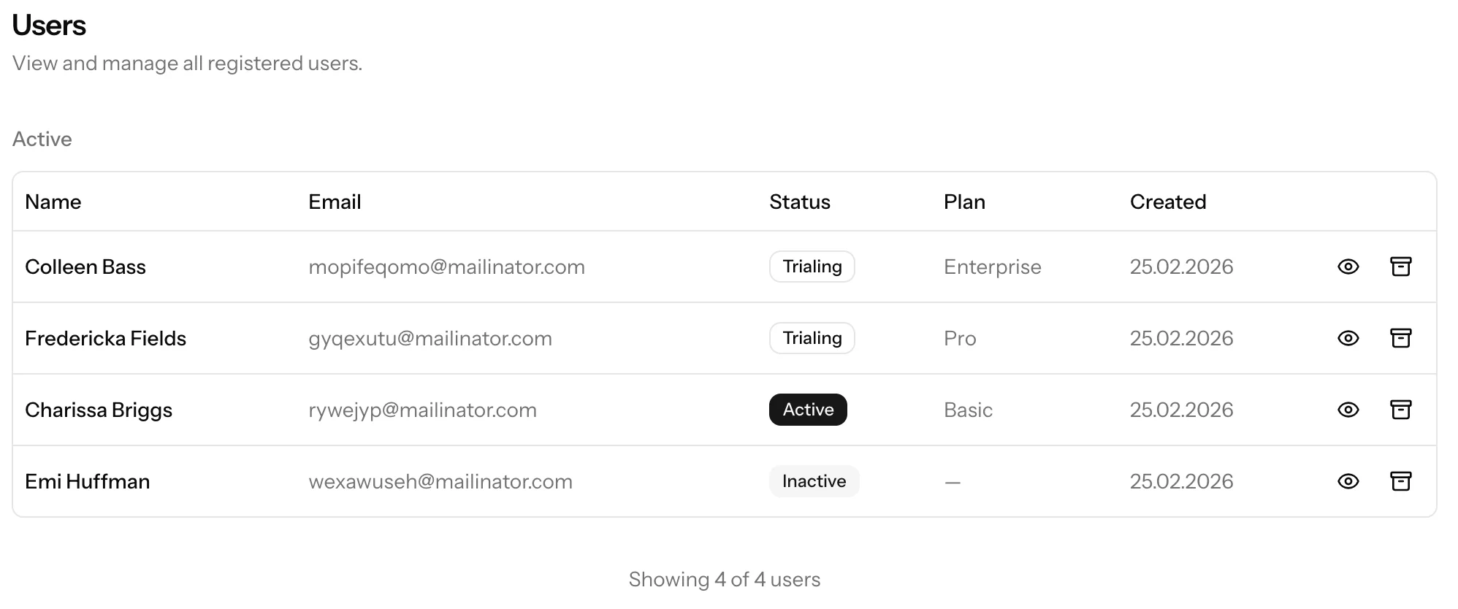Open Colleen Bass name entry
Image resolution: width=1458 pixels, height=609 pixels.
coord(85,267)
